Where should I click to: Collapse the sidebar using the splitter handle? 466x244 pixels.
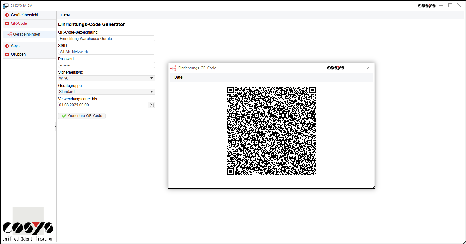[x=56, y=126]
